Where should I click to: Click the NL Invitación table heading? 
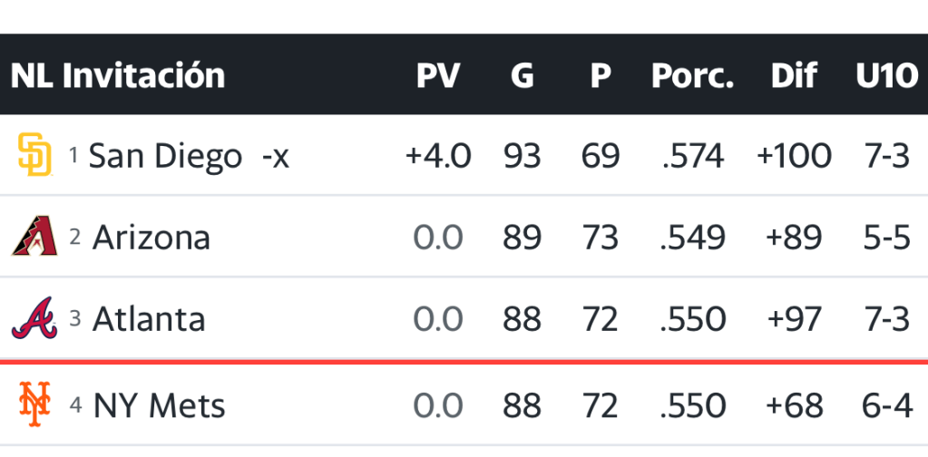tap(118, 76)
